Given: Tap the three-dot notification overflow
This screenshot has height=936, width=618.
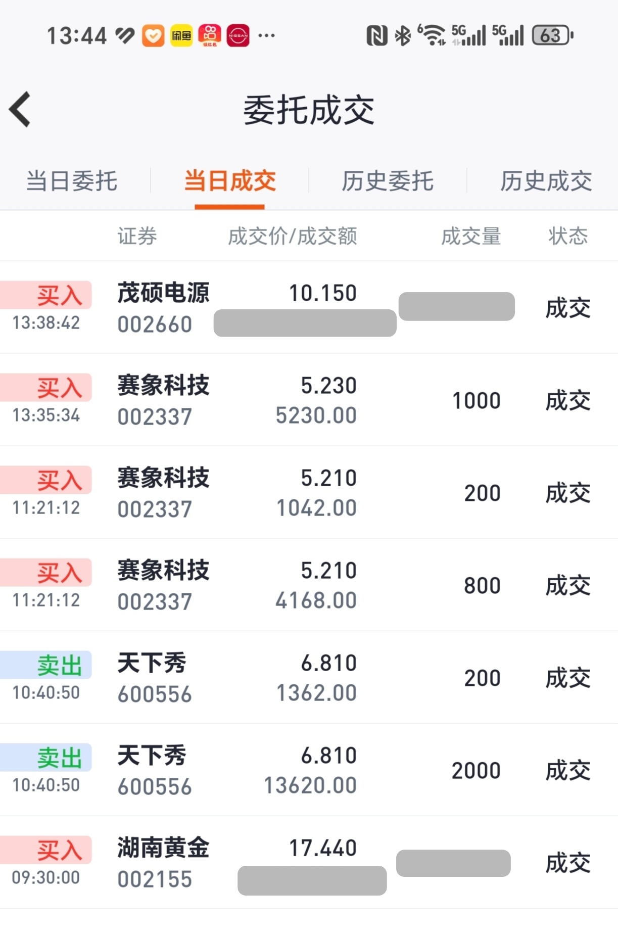Looking at the screenshot, I should pos(266,35).
